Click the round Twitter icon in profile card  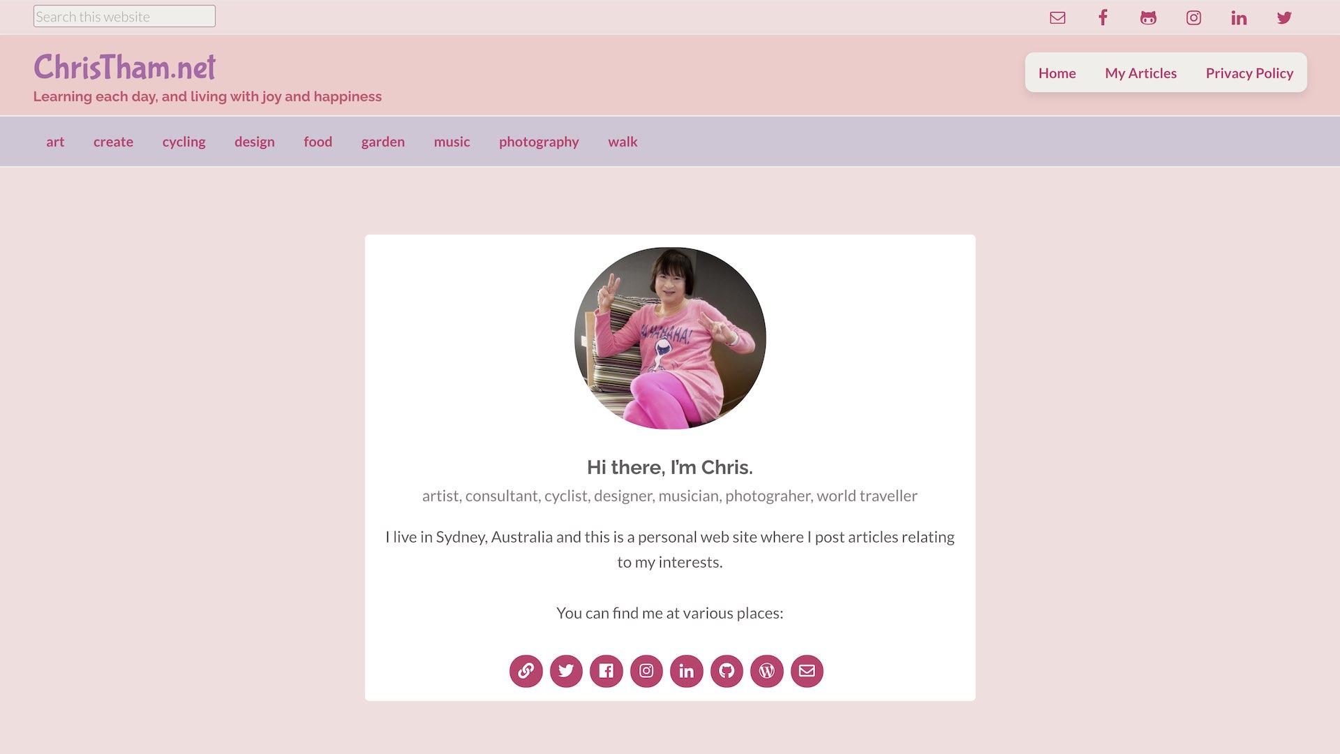pos(566,671)
